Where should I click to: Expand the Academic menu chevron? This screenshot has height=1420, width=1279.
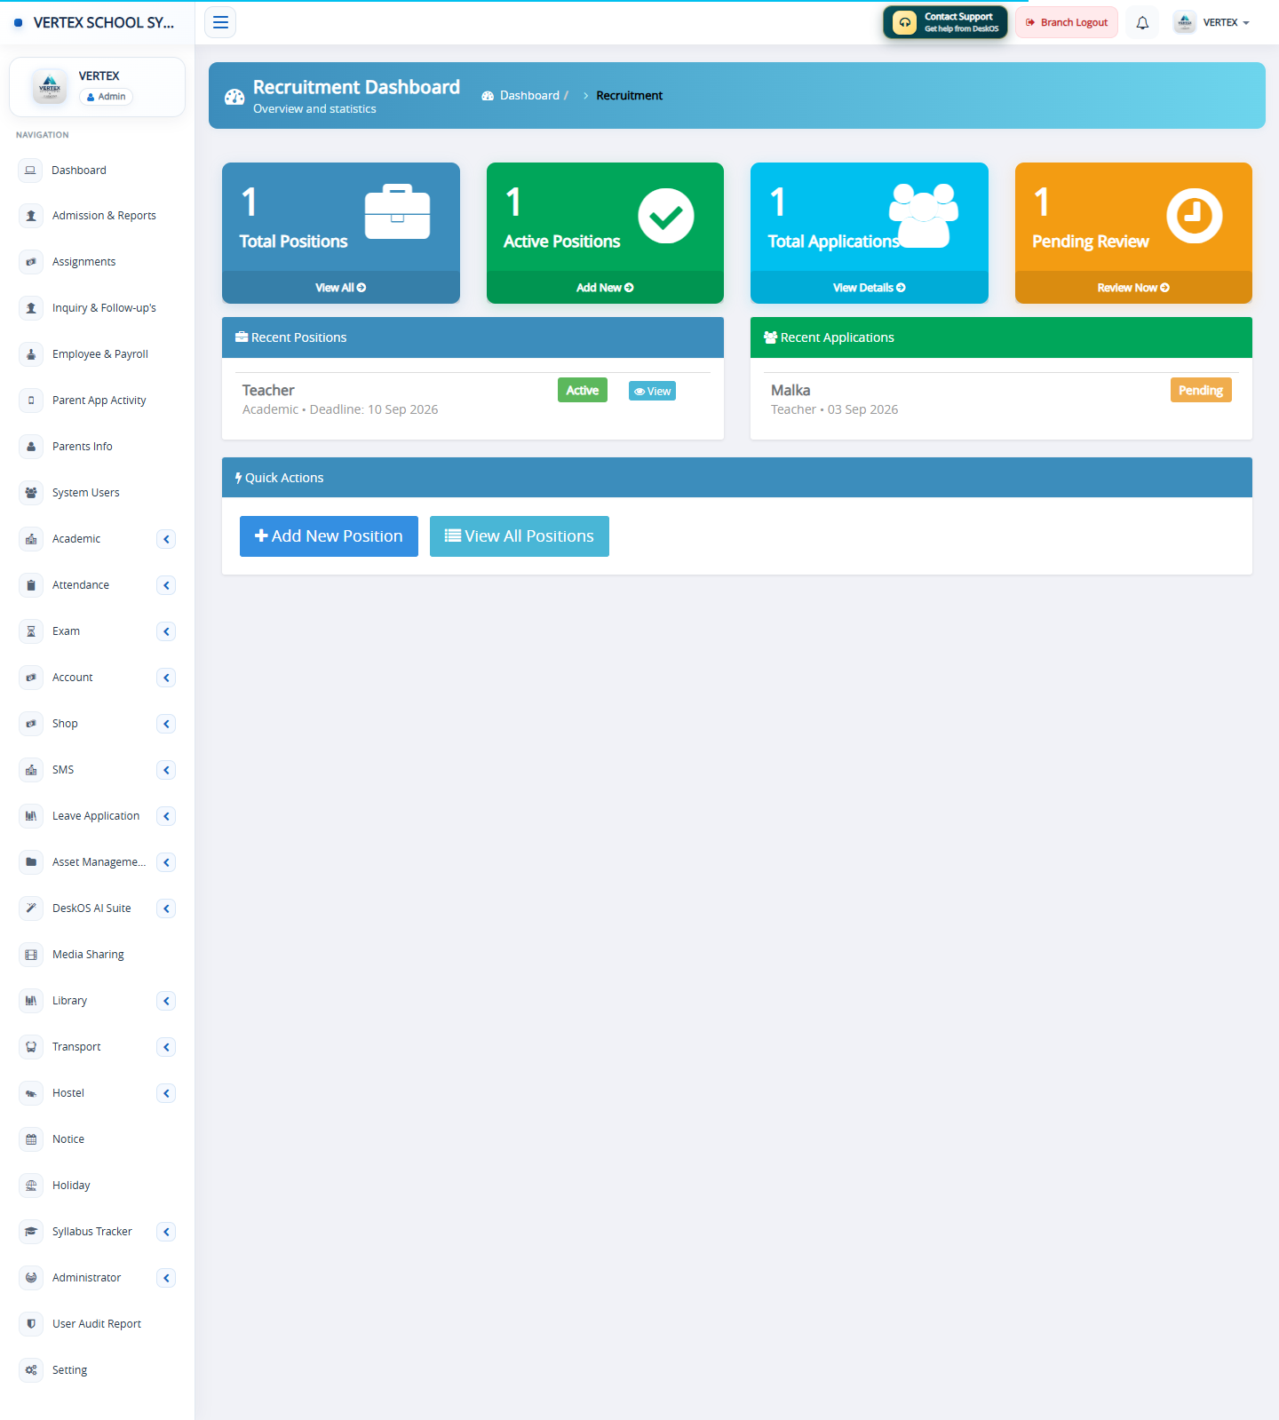(166, 539)
